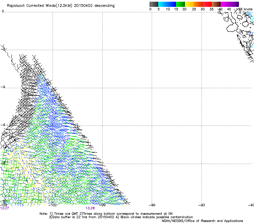Click the orange 25-30 knots color segment
This screenshot has height=223, width=254.
pyautogui.click(x=198, y=4)
